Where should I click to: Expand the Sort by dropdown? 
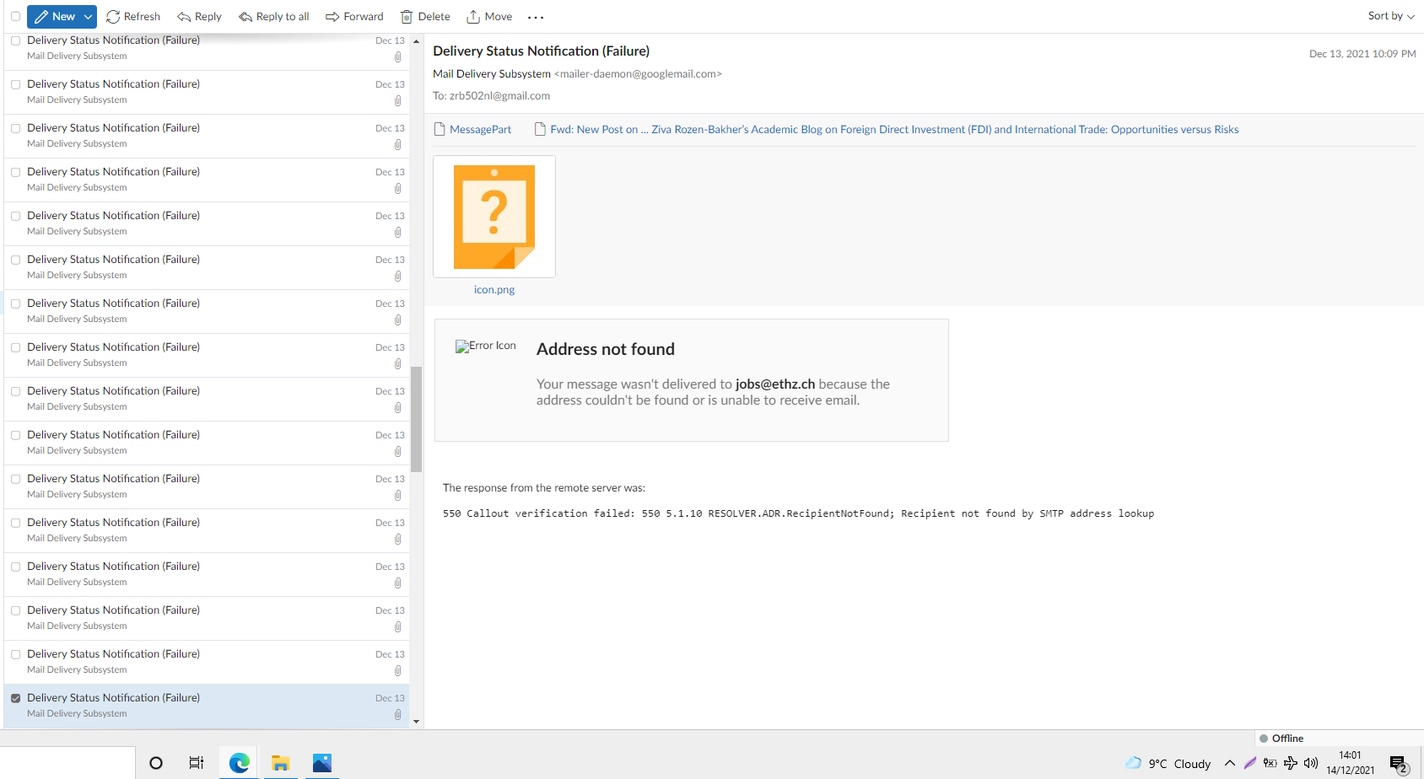[x=1391, y=16]
